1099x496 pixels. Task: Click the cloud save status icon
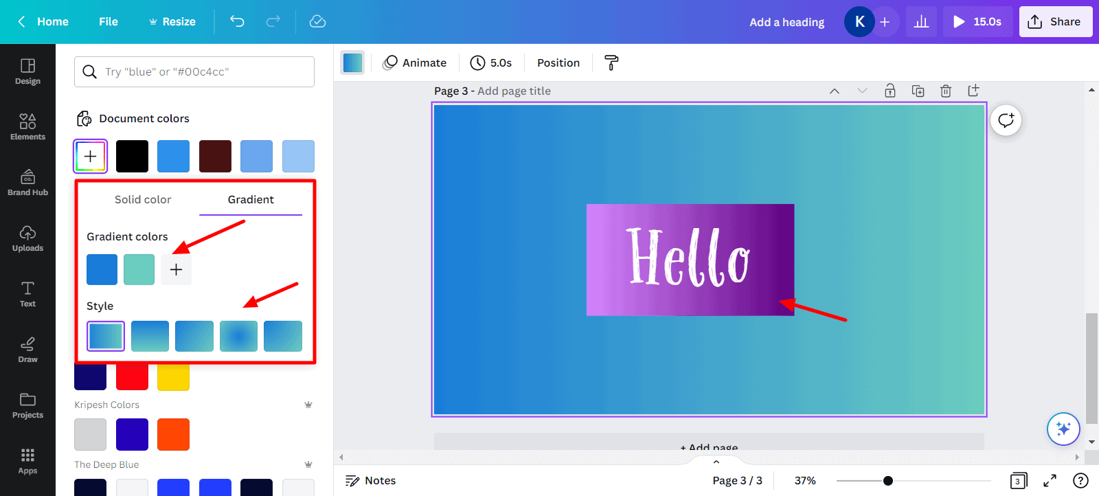click(x=317, y=21)
